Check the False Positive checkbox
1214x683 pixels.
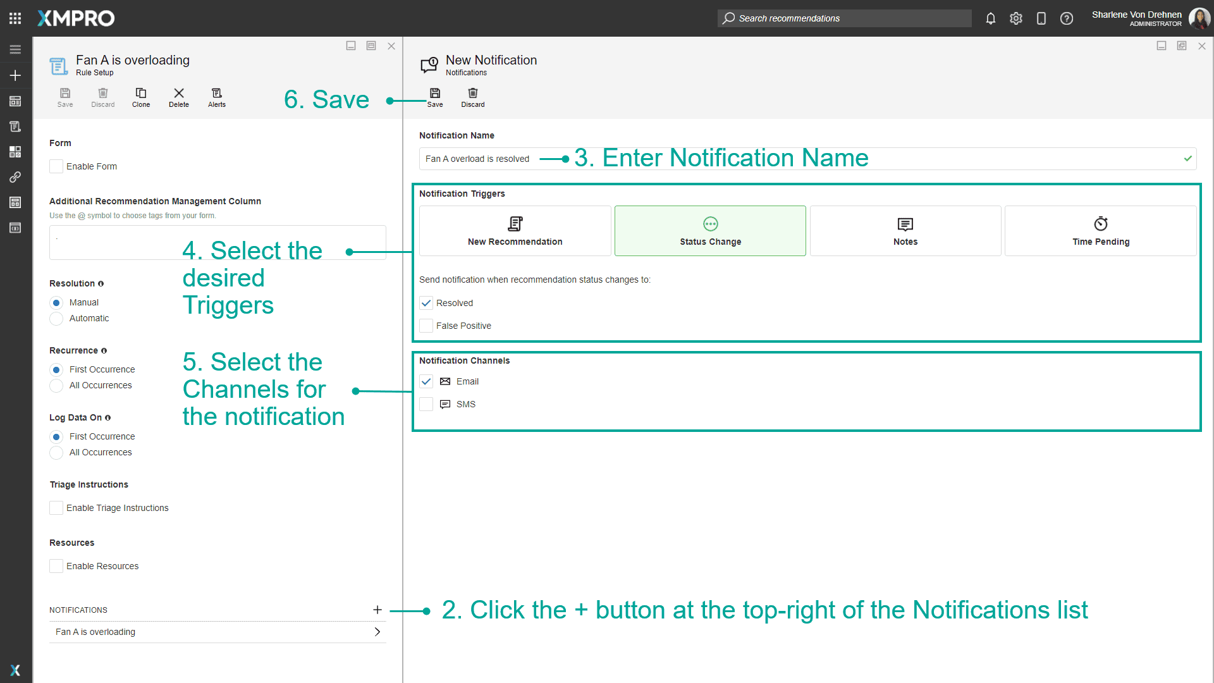tap(426, 326)
